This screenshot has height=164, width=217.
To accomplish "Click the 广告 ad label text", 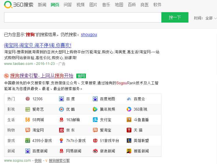I will (62, 64).
